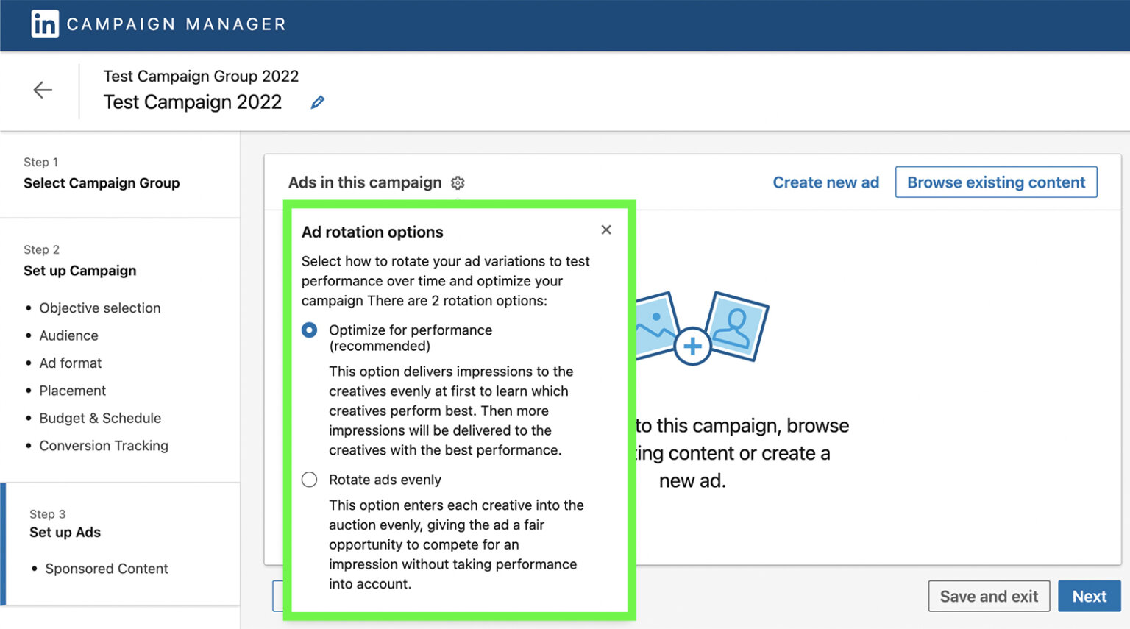Go to Budget & Schedule section

point(100,418)
